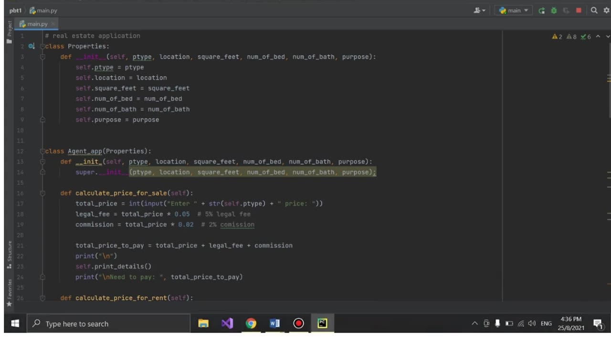611x344 pixels.
Task: Click the greyed Run with Coverage icon
Action: click(x=566, y=10)
